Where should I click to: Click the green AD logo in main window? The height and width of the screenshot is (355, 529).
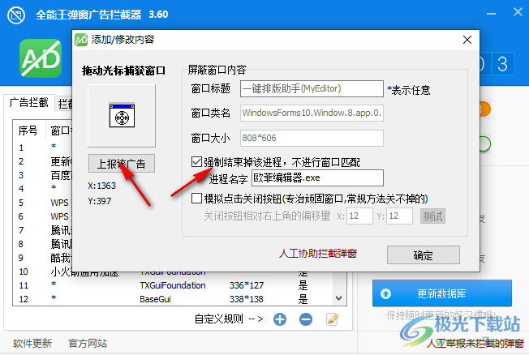tap(41, 58)
